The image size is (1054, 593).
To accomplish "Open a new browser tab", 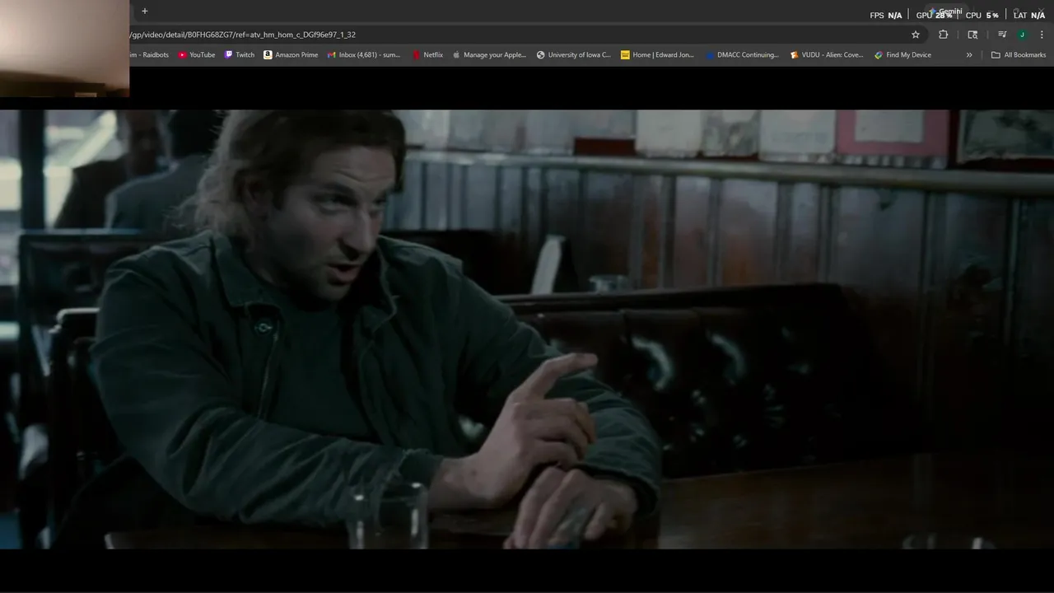I will 145,11.
